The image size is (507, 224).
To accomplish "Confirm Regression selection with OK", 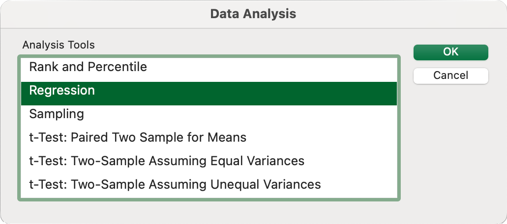I will (450, 52).
